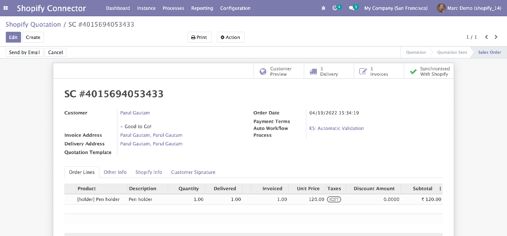Switch to the Customer Signature tab
The image size is (507, 236).
193,172
